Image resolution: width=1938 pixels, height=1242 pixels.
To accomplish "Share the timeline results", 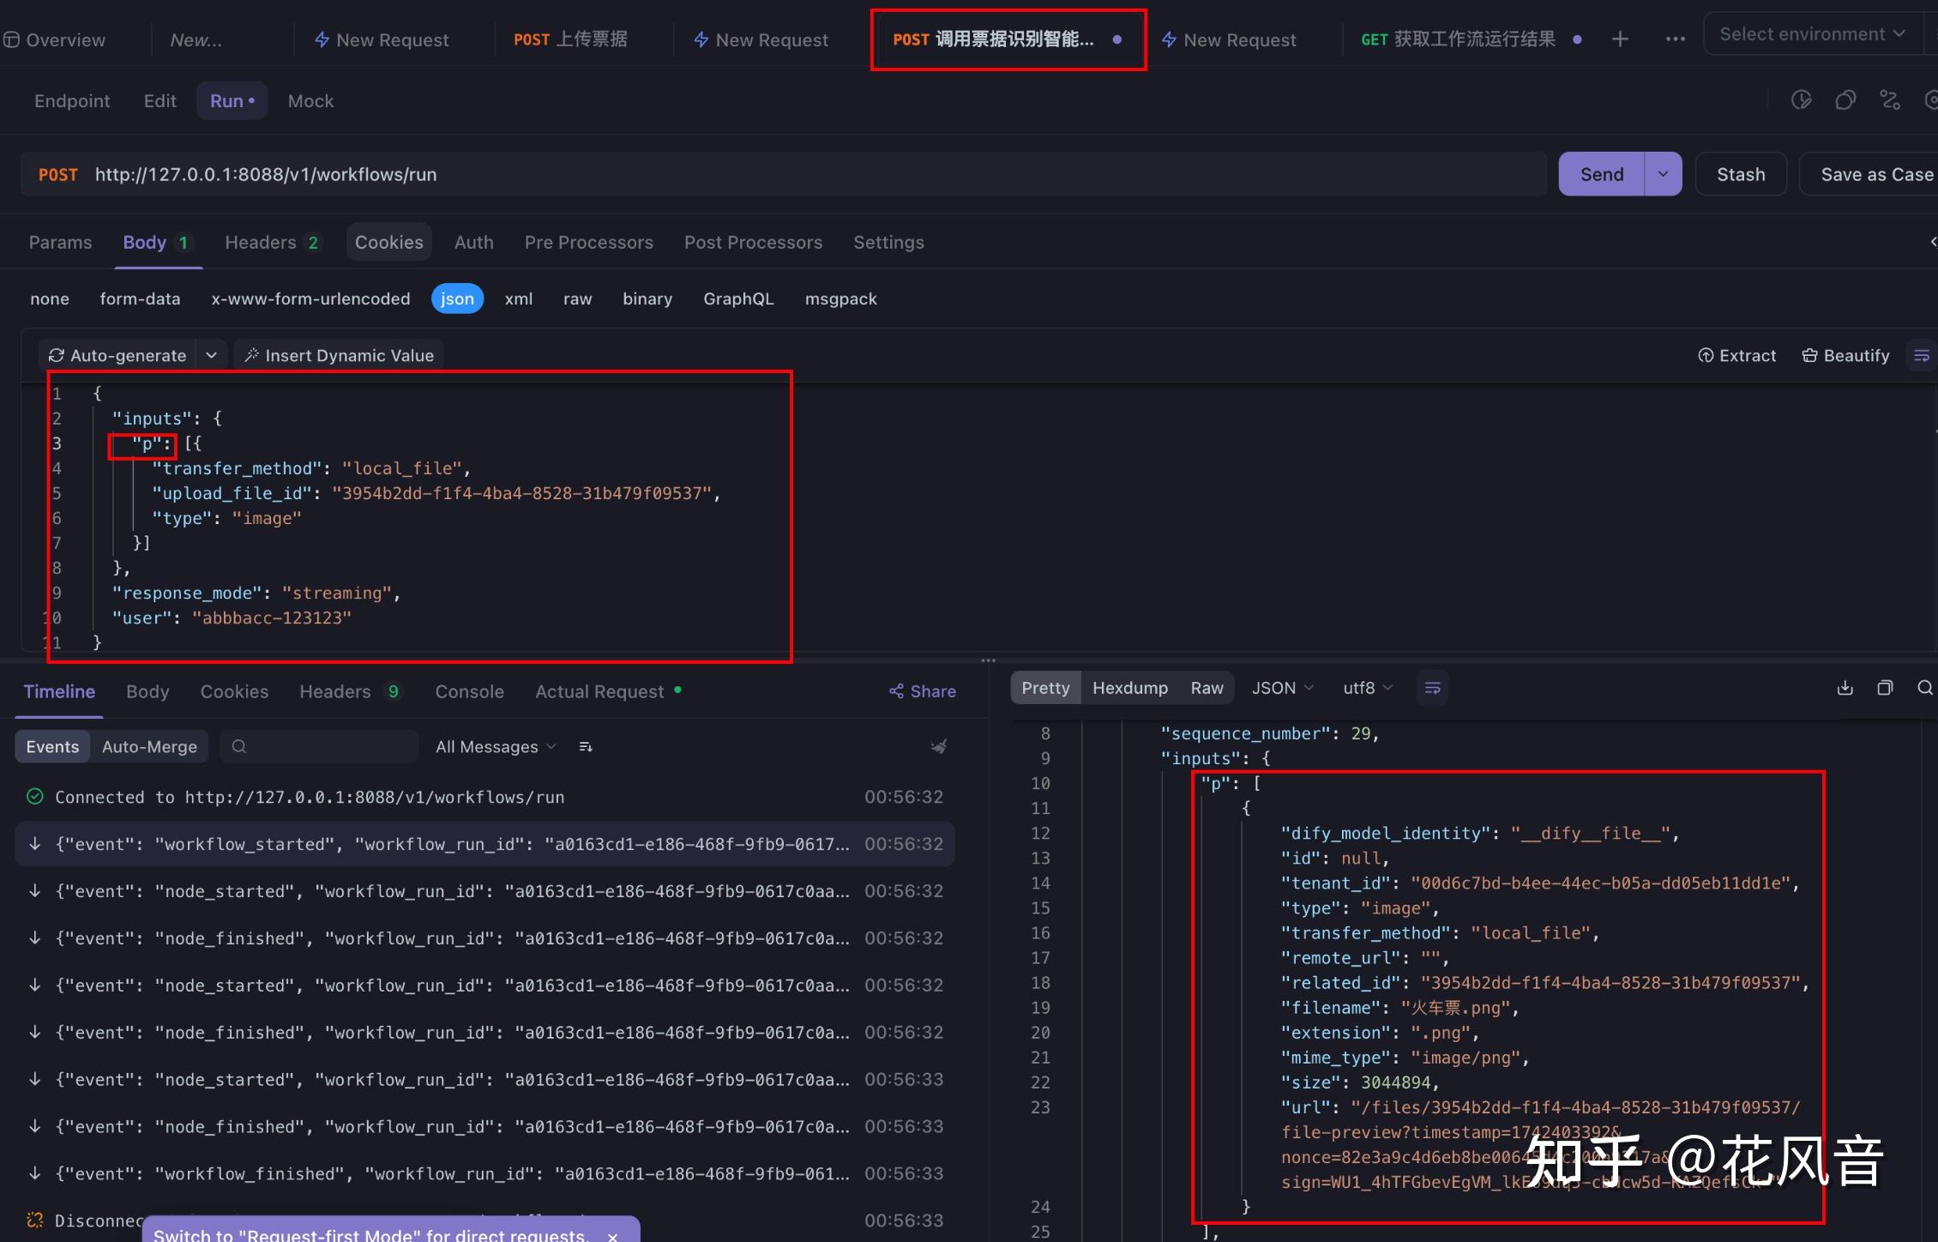I will pyautogui.click(x=921, y=690).
